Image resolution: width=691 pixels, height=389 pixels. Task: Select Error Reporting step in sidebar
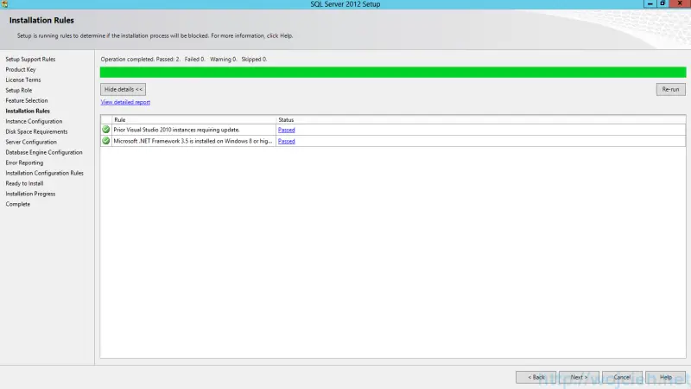click(x=24, y=163)
